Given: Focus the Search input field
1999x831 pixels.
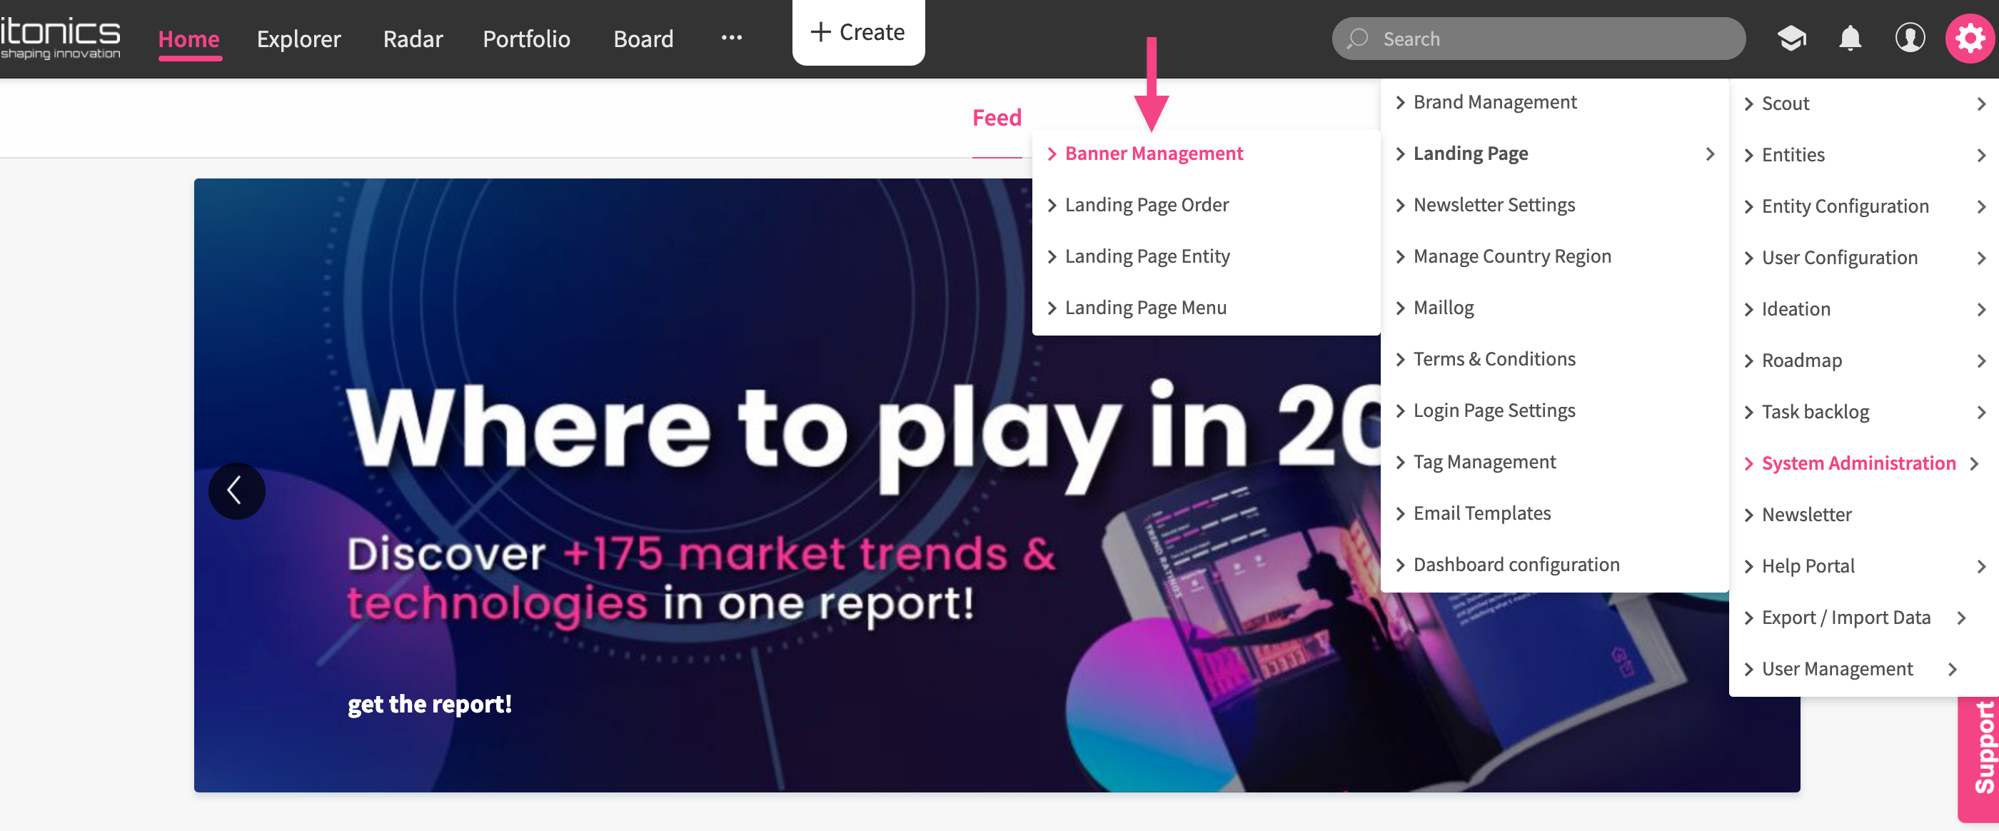Looking at the screenshot, I should click(x=1538, y=39).
